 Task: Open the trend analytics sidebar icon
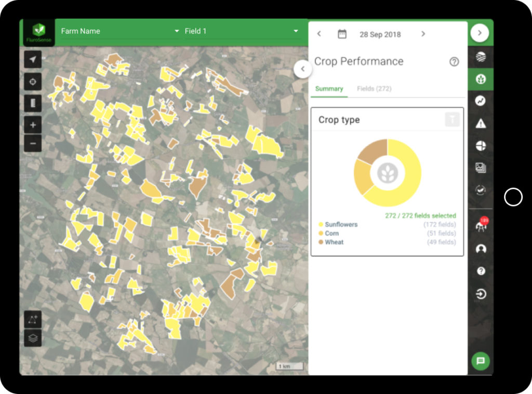tap(481, 101)
